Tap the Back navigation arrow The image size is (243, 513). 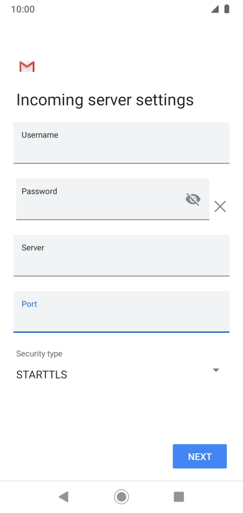click(63, 497)
